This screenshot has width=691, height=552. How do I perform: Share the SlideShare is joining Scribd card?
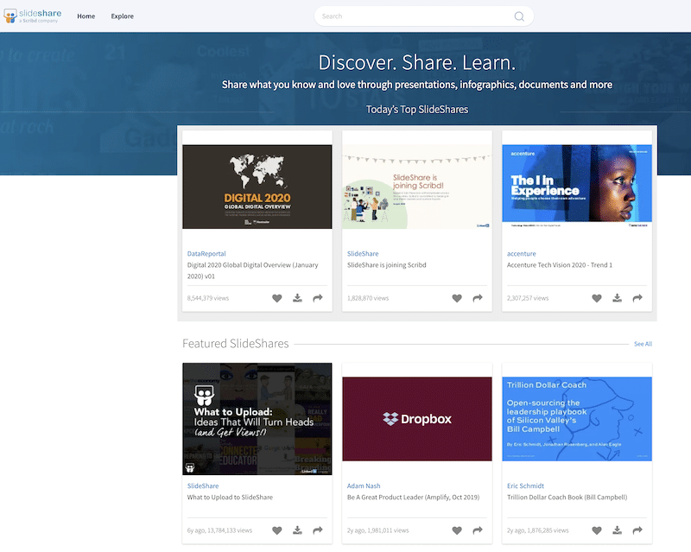478,298
